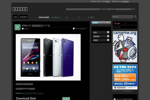Click the Xperia recent post icon in sidebar
Image resolution: width=150 pixels, height=100 pixels.
(114, 99)
